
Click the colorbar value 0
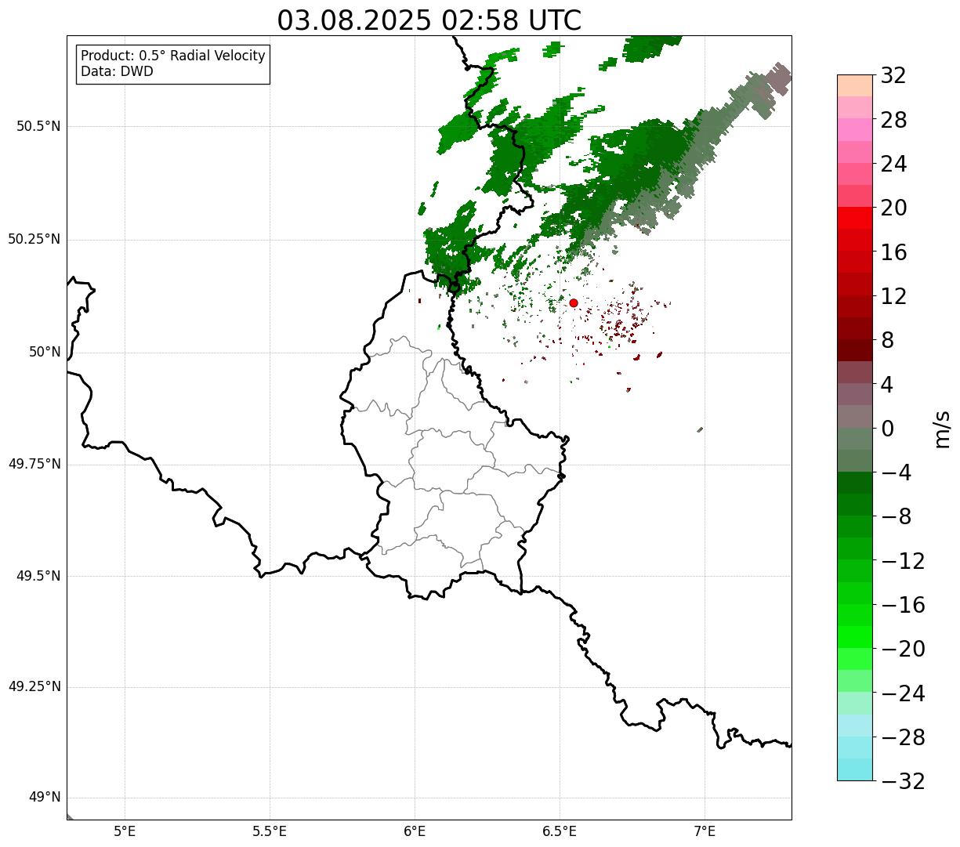click(888, 429)
